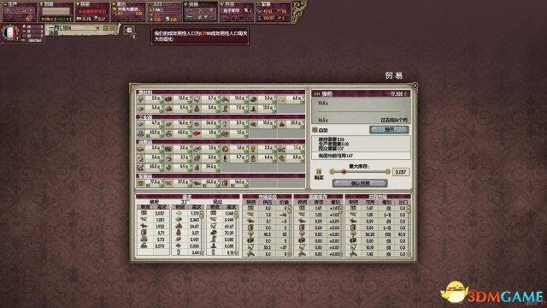The height and width of the screenshot is (308, 547).
Task: Click the red handle on max stock slider
Action: click(344, 171)
